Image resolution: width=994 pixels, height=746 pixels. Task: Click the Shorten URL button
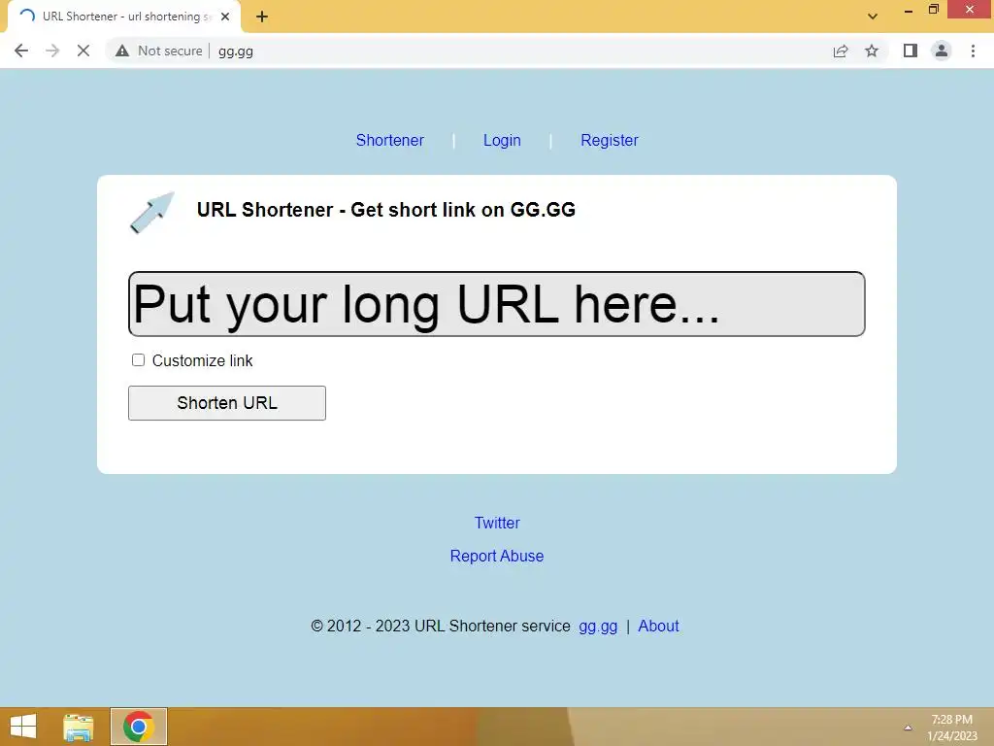227,403
